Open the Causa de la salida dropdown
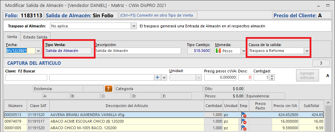Screen dimensions: 335x132 pos(307,51)
